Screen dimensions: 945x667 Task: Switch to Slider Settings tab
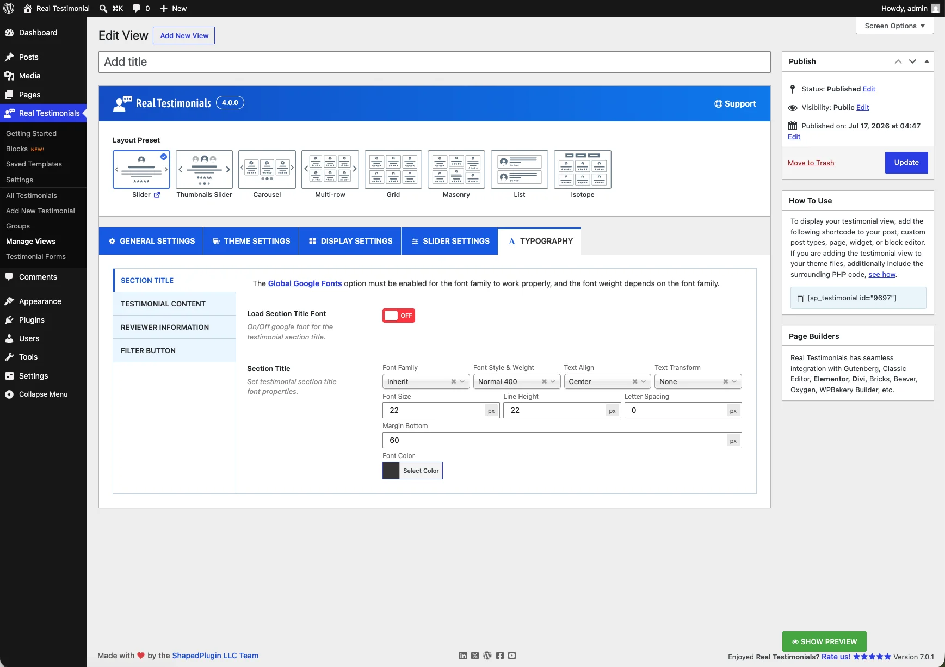point(450,241)
